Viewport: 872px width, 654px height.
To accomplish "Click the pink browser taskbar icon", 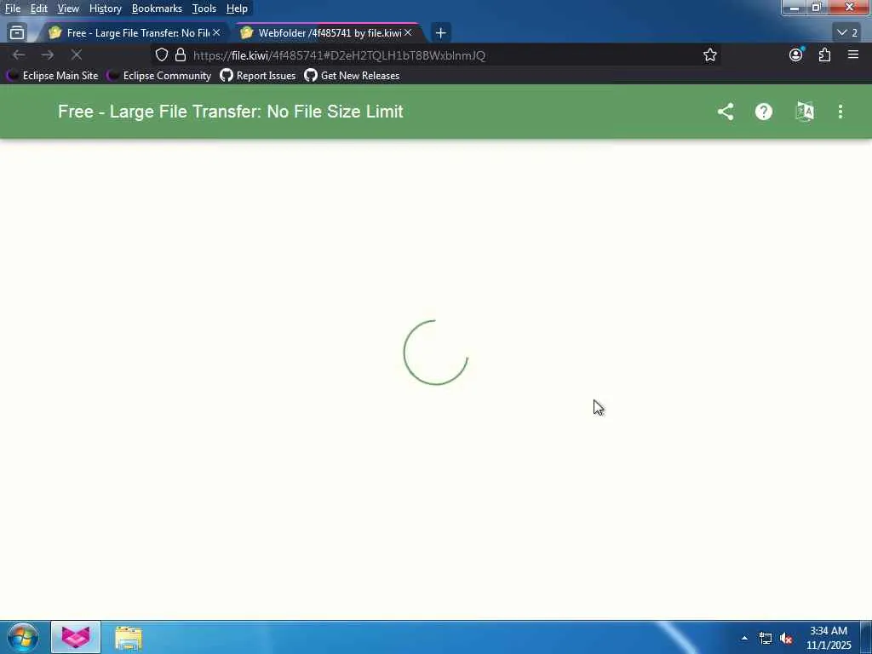I will coord(76,637).
